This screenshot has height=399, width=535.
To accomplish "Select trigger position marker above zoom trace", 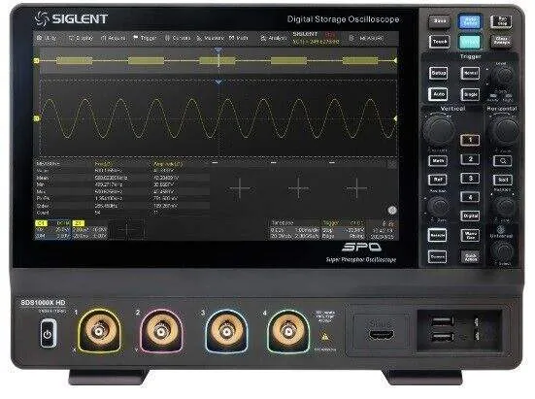I will tap(218, 50).
